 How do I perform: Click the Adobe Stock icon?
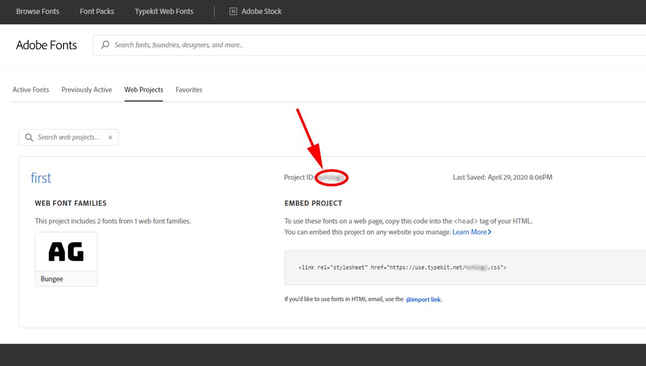click(233, 11)
